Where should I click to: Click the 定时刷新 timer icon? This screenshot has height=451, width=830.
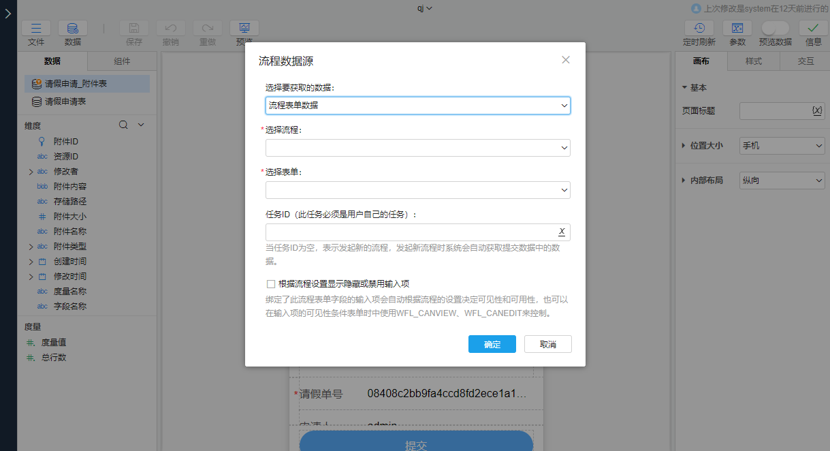point(699,29)
